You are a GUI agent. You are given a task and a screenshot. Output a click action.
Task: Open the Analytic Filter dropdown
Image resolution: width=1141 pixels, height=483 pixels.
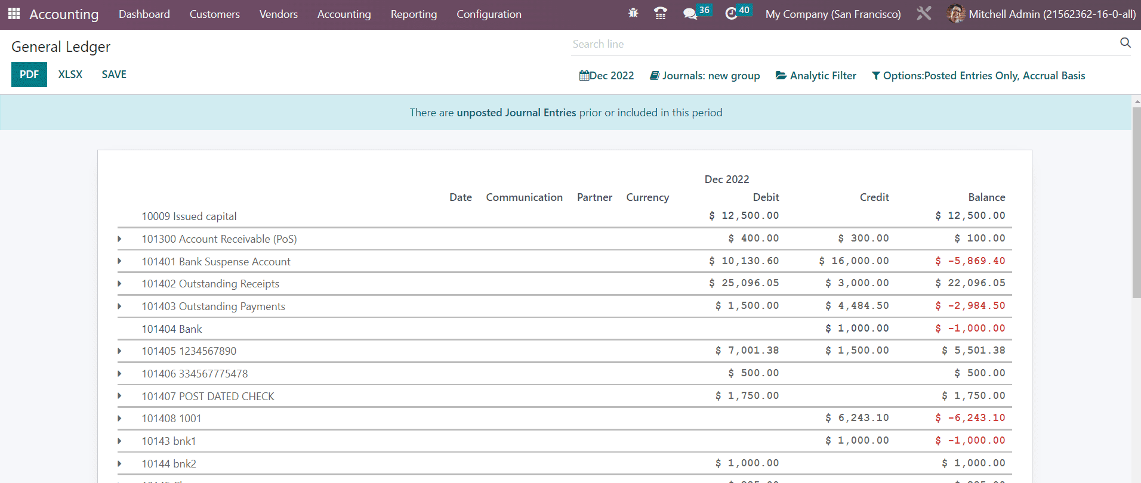(x=816, y=76)
